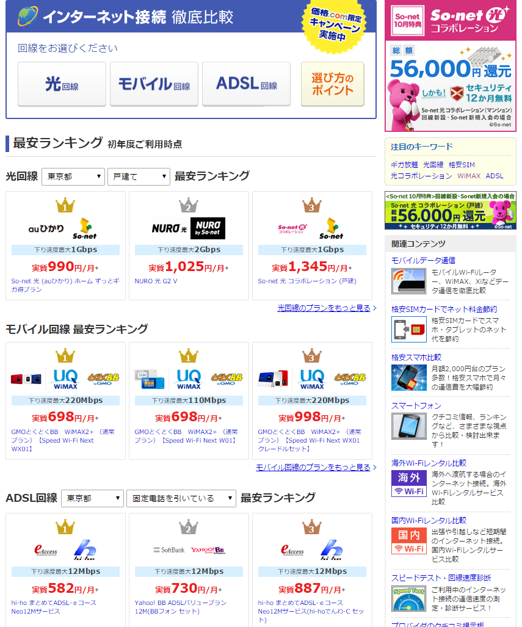This screenshot has height=627, width=522.
Task: Click the NURO by So-net black logo
Action: click(208, 228)
